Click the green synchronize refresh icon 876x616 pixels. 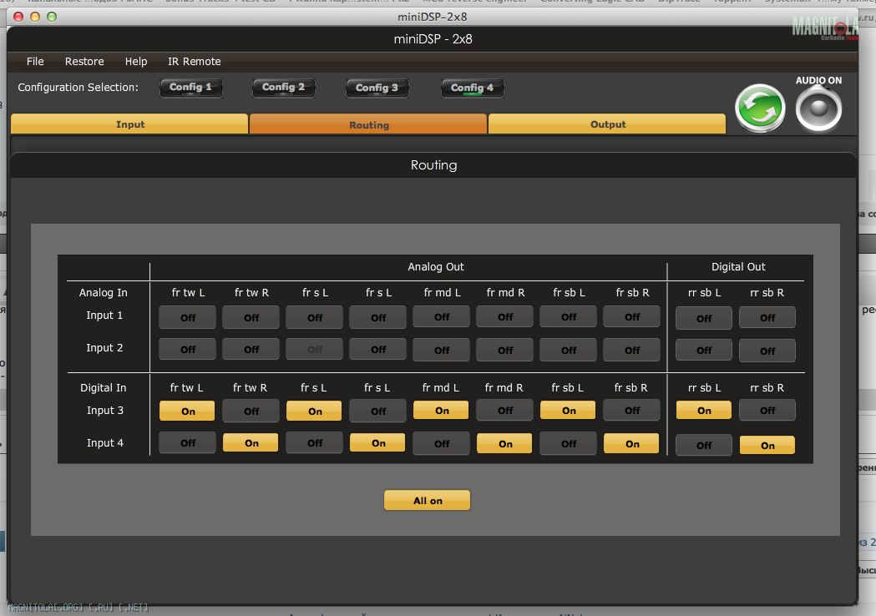pos(760,109)
